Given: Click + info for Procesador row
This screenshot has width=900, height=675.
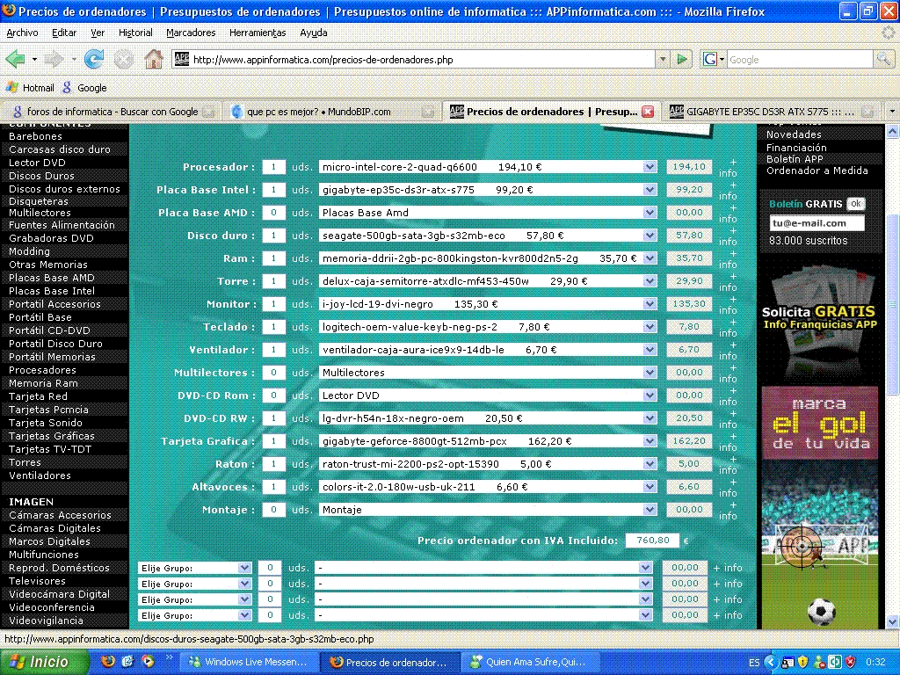Looking at the screenshot, I should click(x=728, y=168).
